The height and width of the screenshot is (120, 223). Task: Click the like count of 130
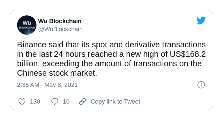click(x=35, y=102)
